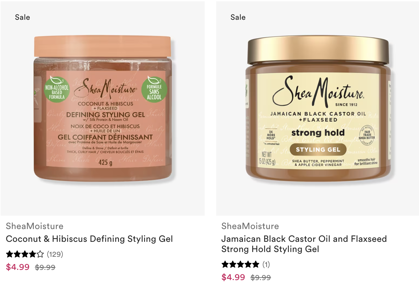Click the Formule Sans Alcool green badge
The height and width of the screenshot is (282, 419).
coord(154,89)
